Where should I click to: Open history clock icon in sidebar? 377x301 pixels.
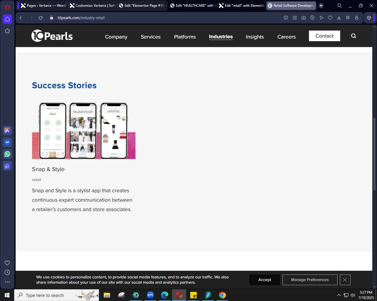click(x=7, y=272)
